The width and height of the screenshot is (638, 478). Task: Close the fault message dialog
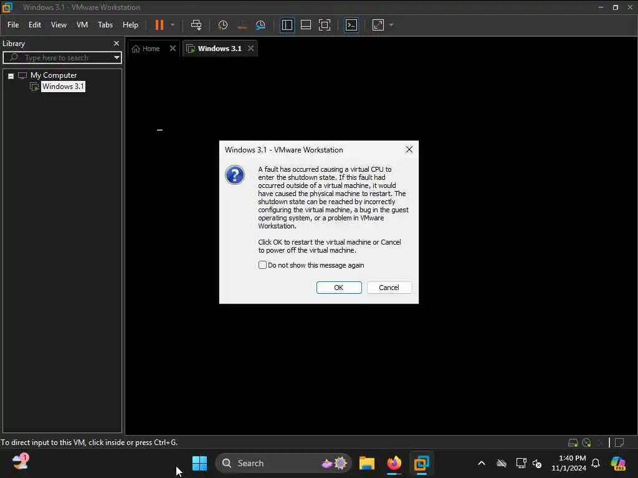(x=409, y=149)
